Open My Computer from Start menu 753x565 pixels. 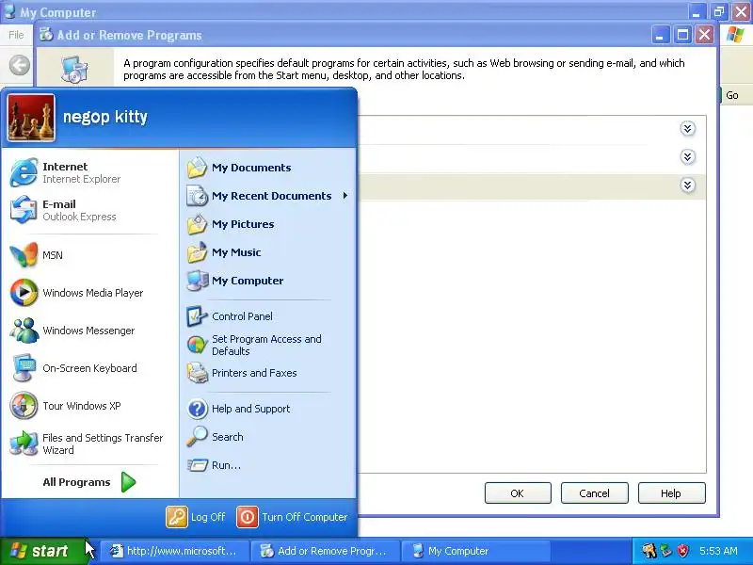coord(268,281)
